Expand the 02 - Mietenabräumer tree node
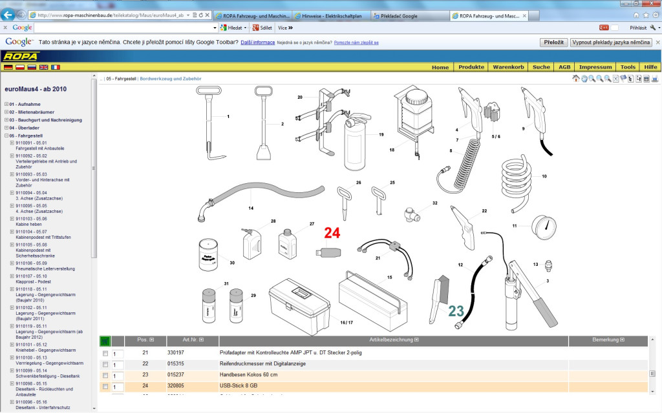The height and width of the screenshot is (413, 662). 6,112
